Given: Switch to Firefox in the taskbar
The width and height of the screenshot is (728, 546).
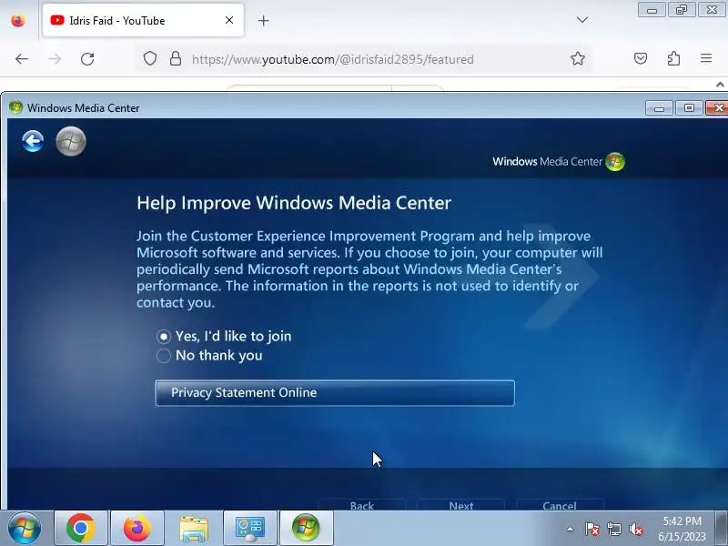Looking at the screenshot, I should click(137, 528).
